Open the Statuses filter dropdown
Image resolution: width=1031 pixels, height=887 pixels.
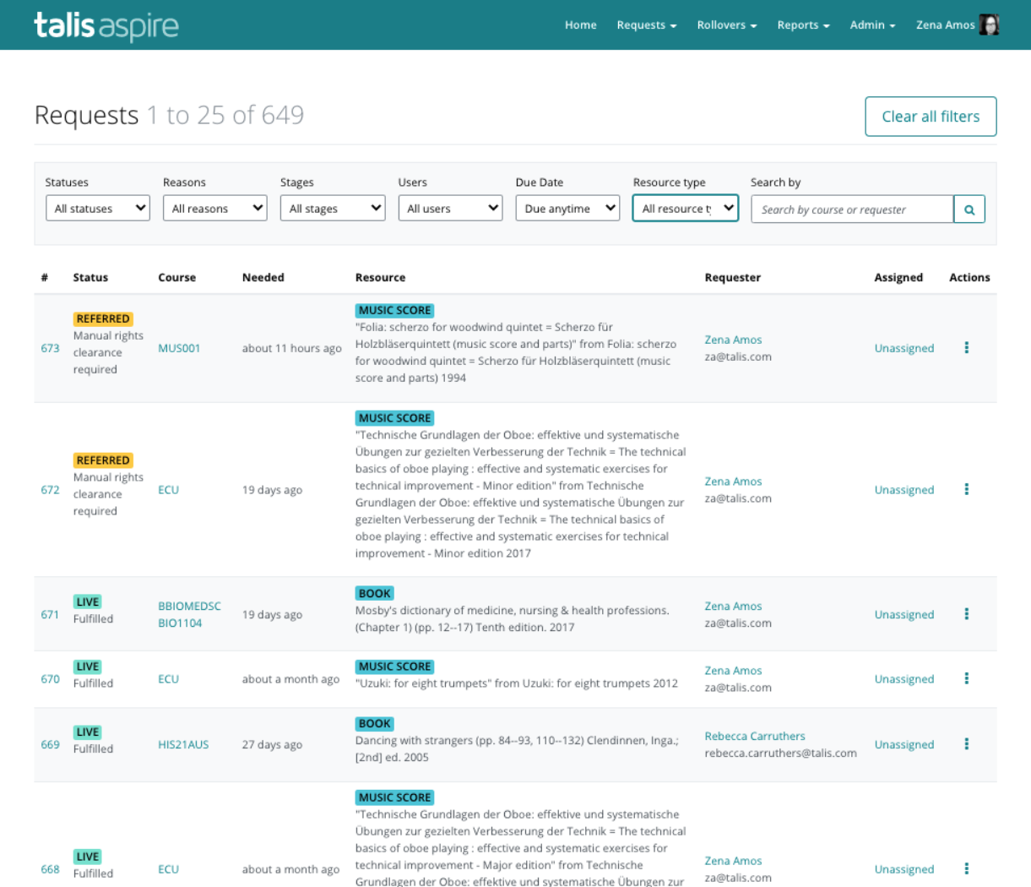pos(98,209)
